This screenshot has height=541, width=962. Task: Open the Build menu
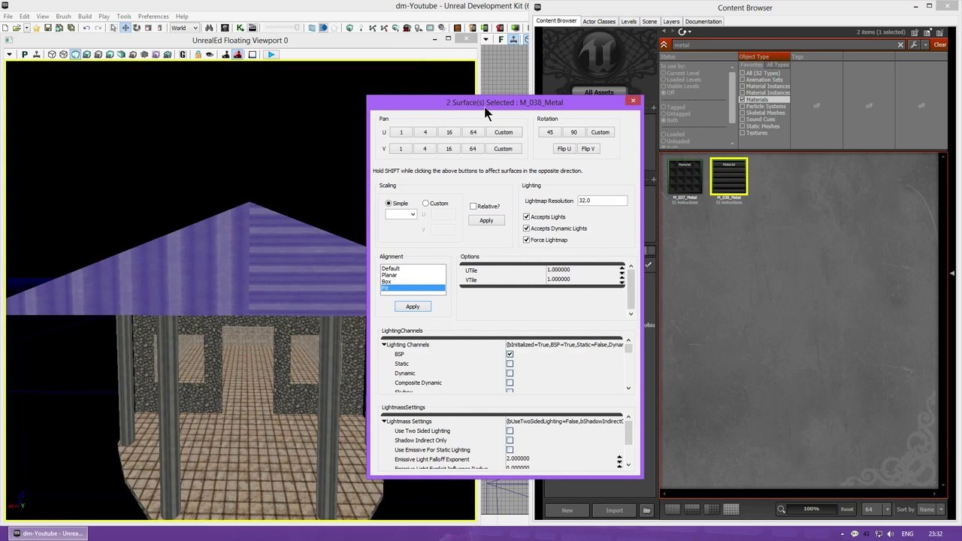pyautogui.click(x=84, y=16)
